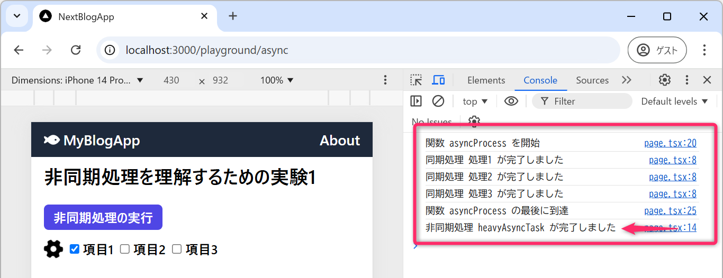Viewport: 723px width, 278px height.
Task: Click the live expression eye icon
Action: [x=511, y=101]
